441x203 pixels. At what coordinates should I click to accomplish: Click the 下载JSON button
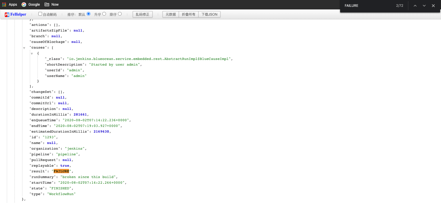pos(209,14)
